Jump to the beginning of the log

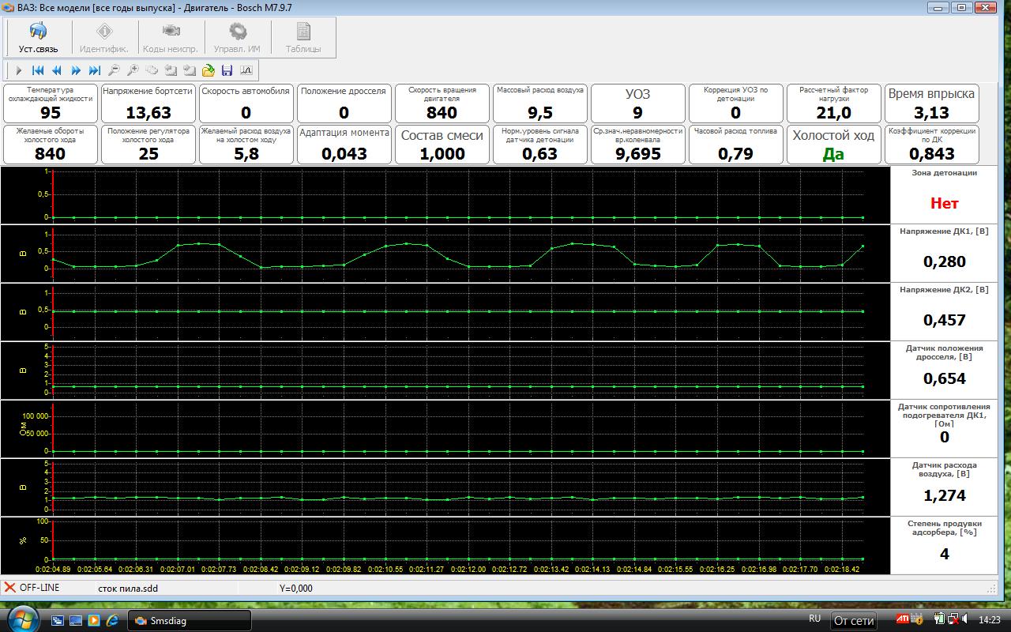[x=38, y=70]
